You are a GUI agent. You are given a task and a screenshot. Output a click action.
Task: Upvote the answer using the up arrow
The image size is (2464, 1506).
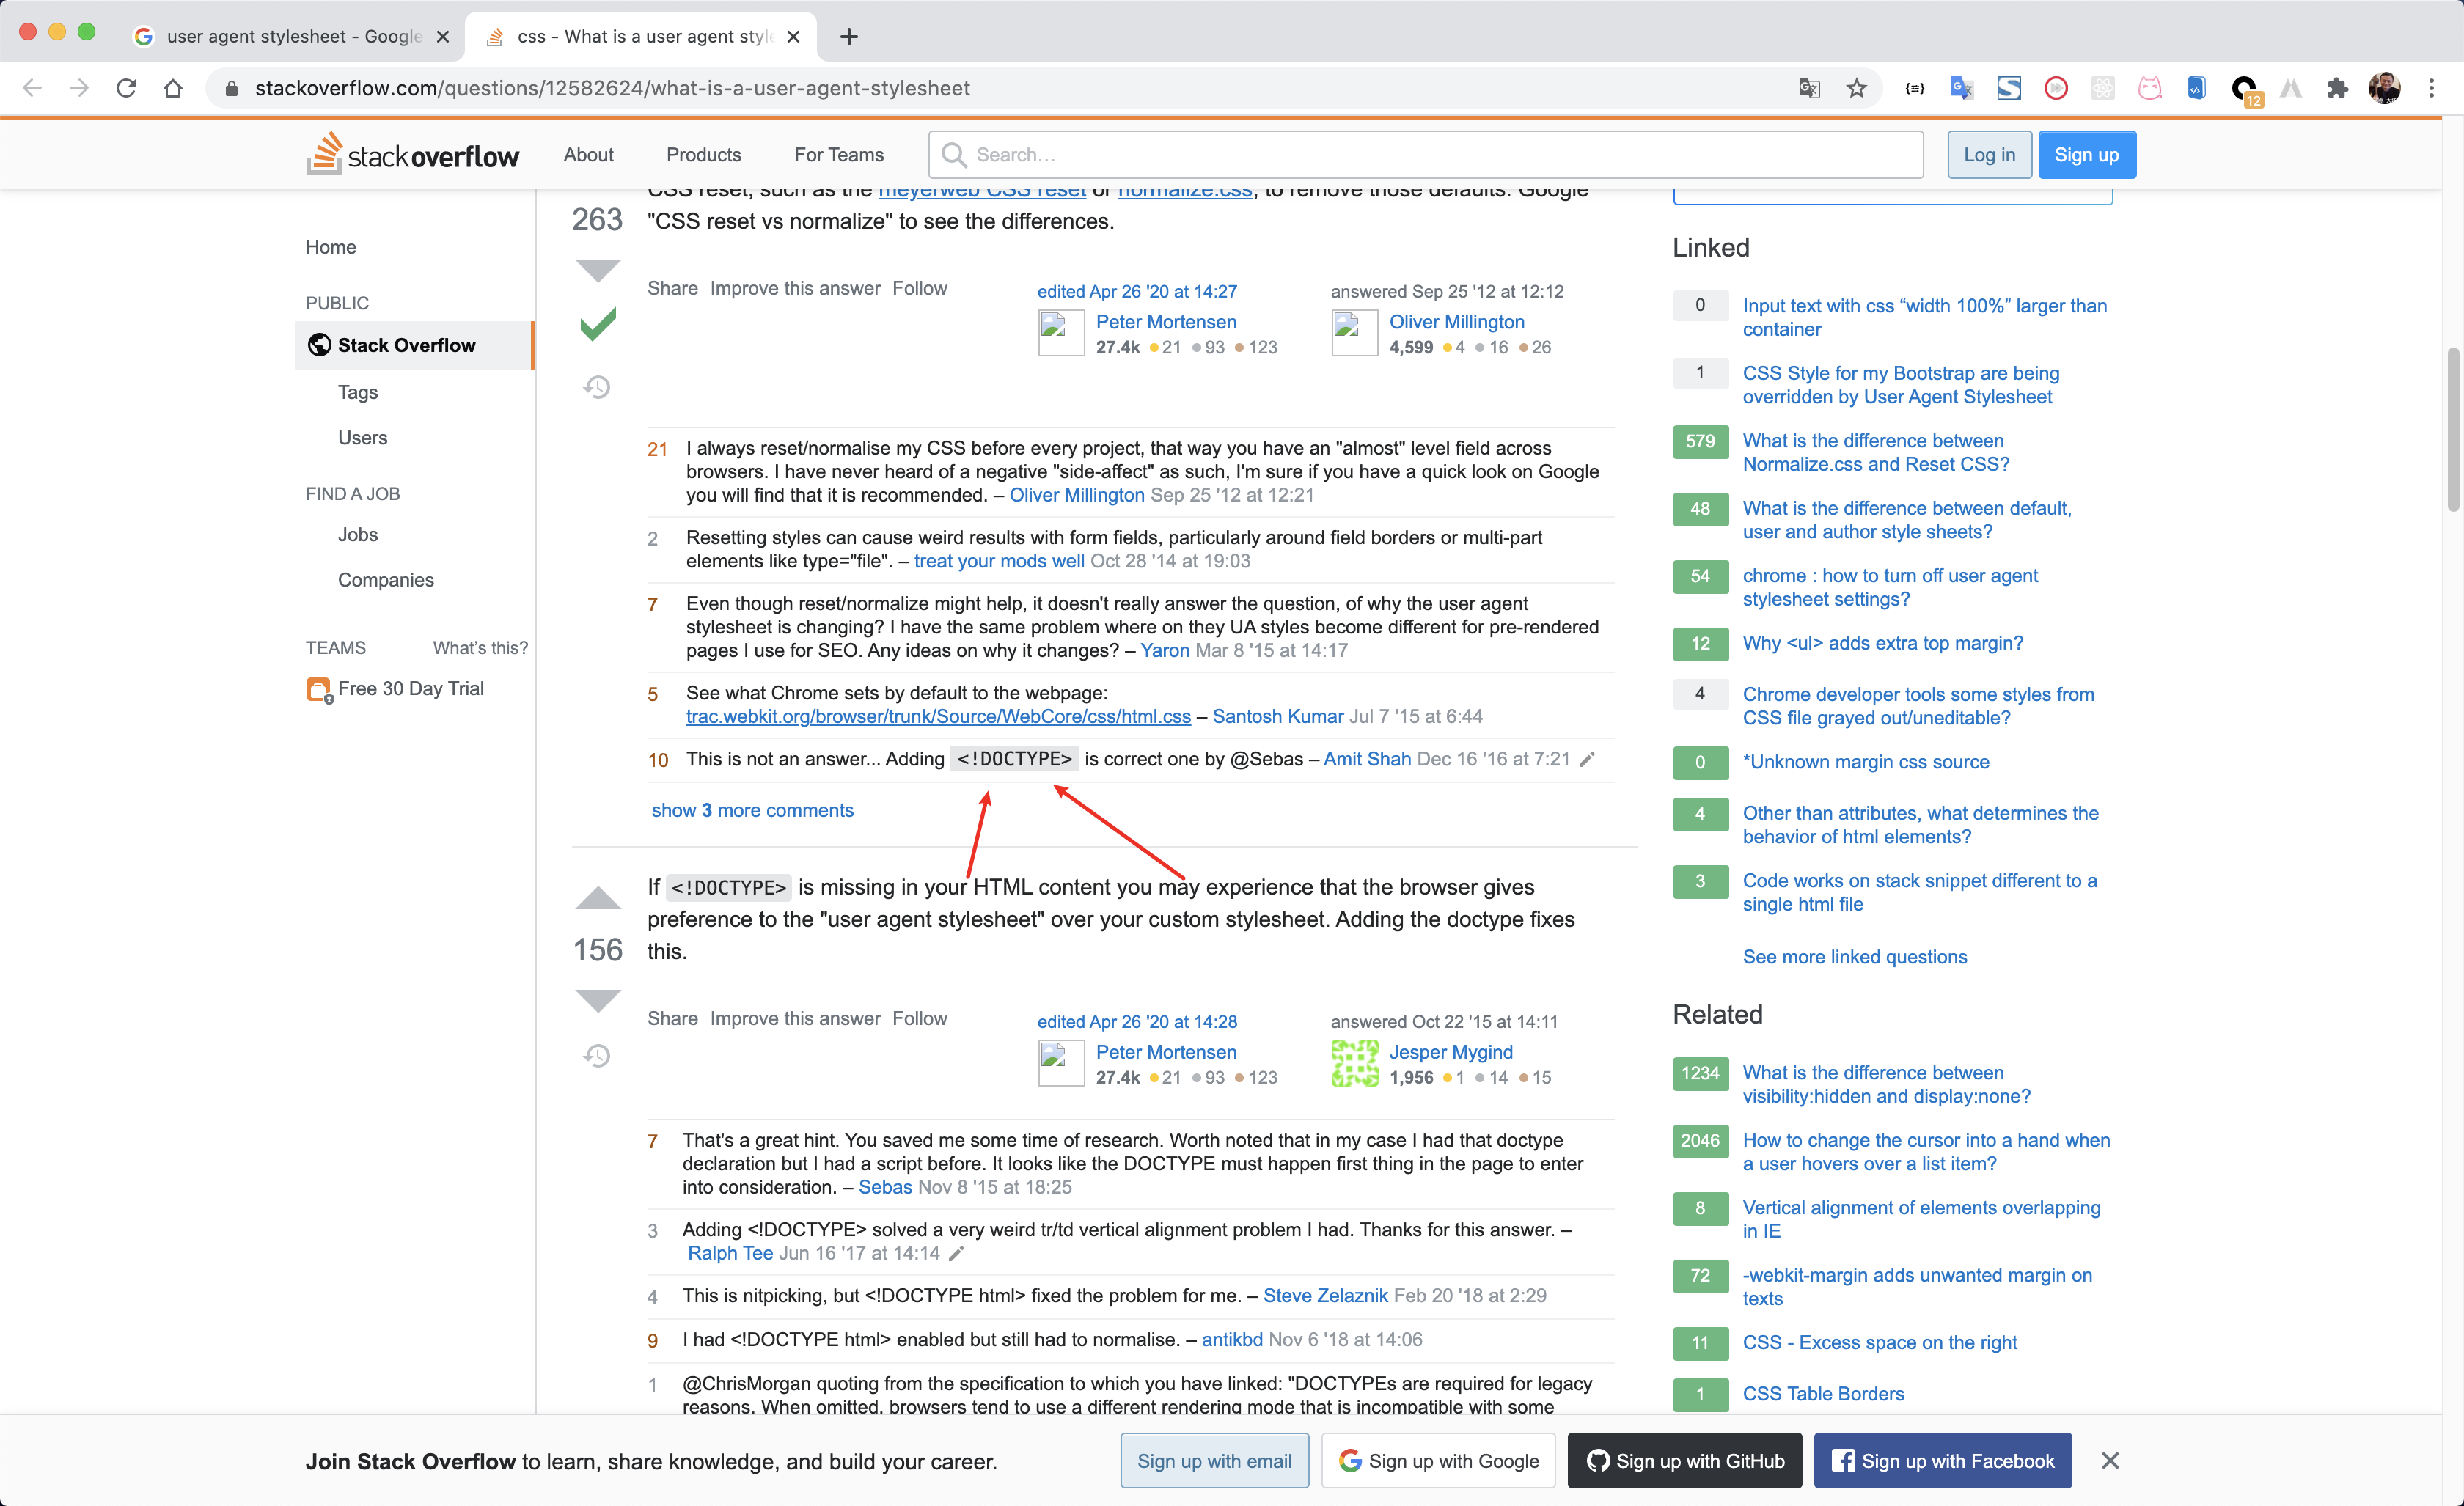597,897
